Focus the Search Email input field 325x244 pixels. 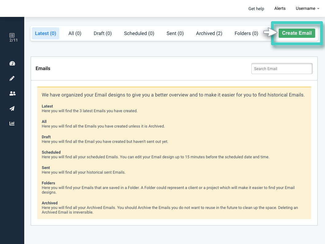pos(282,69)
